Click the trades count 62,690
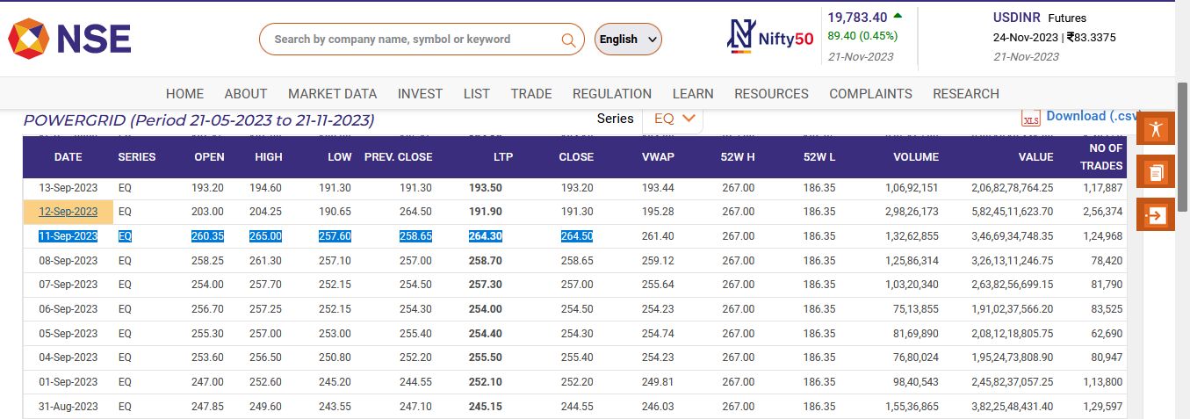Image resolution: width=1190 pixels, height=419 pixels. click(1105, 334)
